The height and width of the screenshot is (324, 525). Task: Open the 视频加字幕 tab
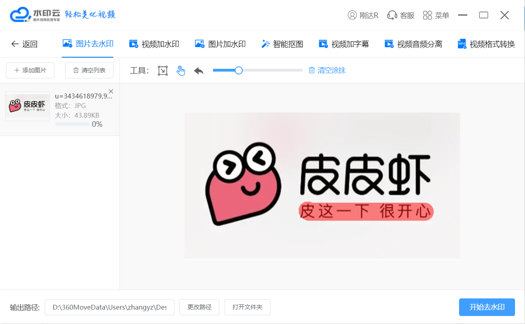coord(344,44)
